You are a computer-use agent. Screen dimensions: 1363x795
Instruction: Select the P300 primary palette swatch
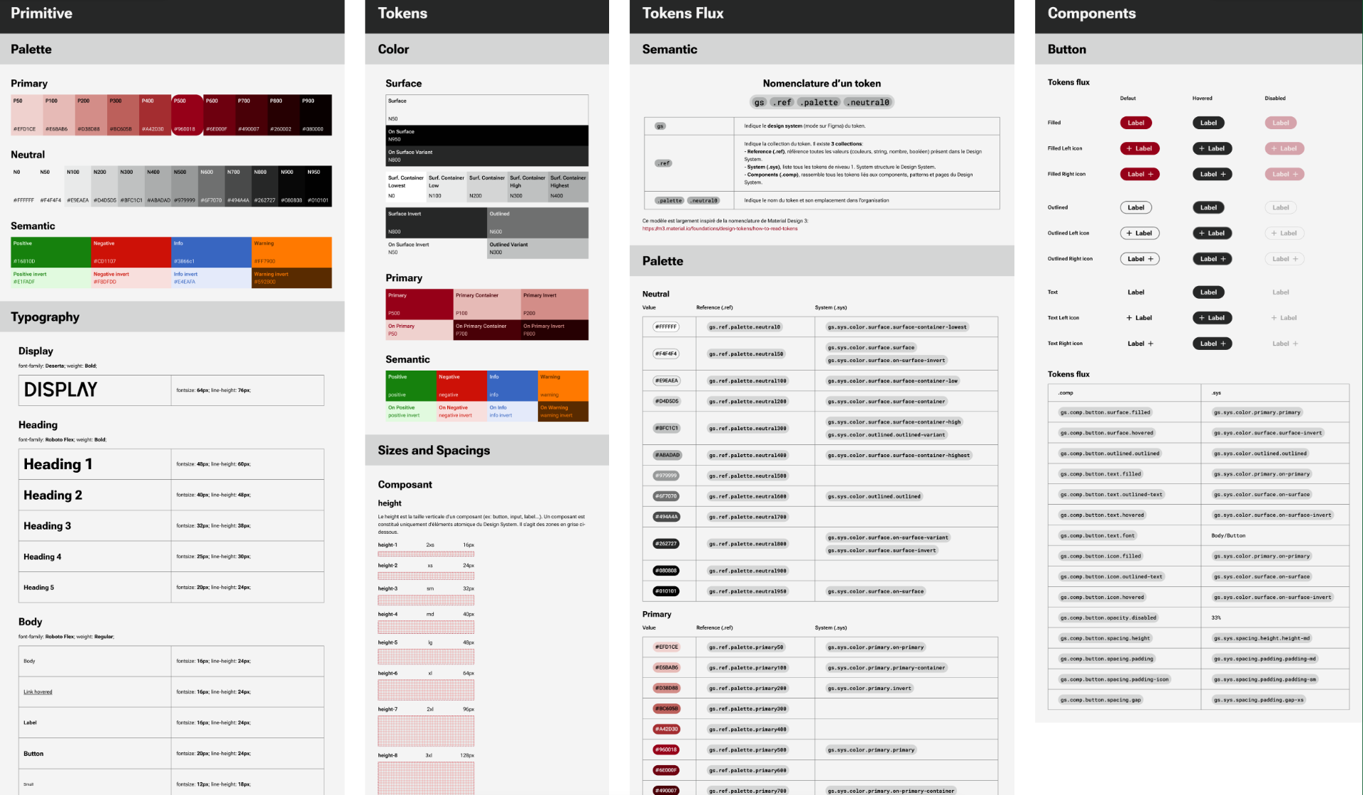[123, 115]
